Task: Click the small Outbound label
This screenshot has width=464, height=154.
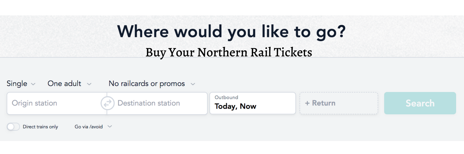Action: [226, 97]
